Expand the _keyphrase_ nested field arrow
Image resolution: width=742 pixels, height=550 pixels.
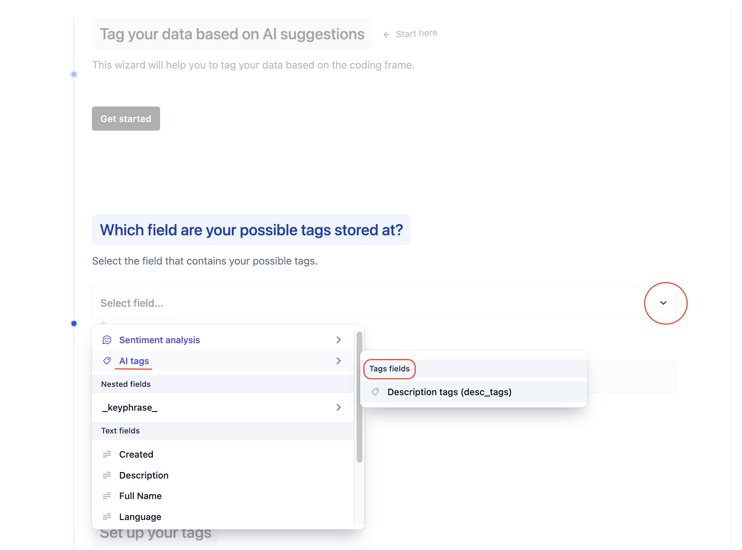coord(339,407)
